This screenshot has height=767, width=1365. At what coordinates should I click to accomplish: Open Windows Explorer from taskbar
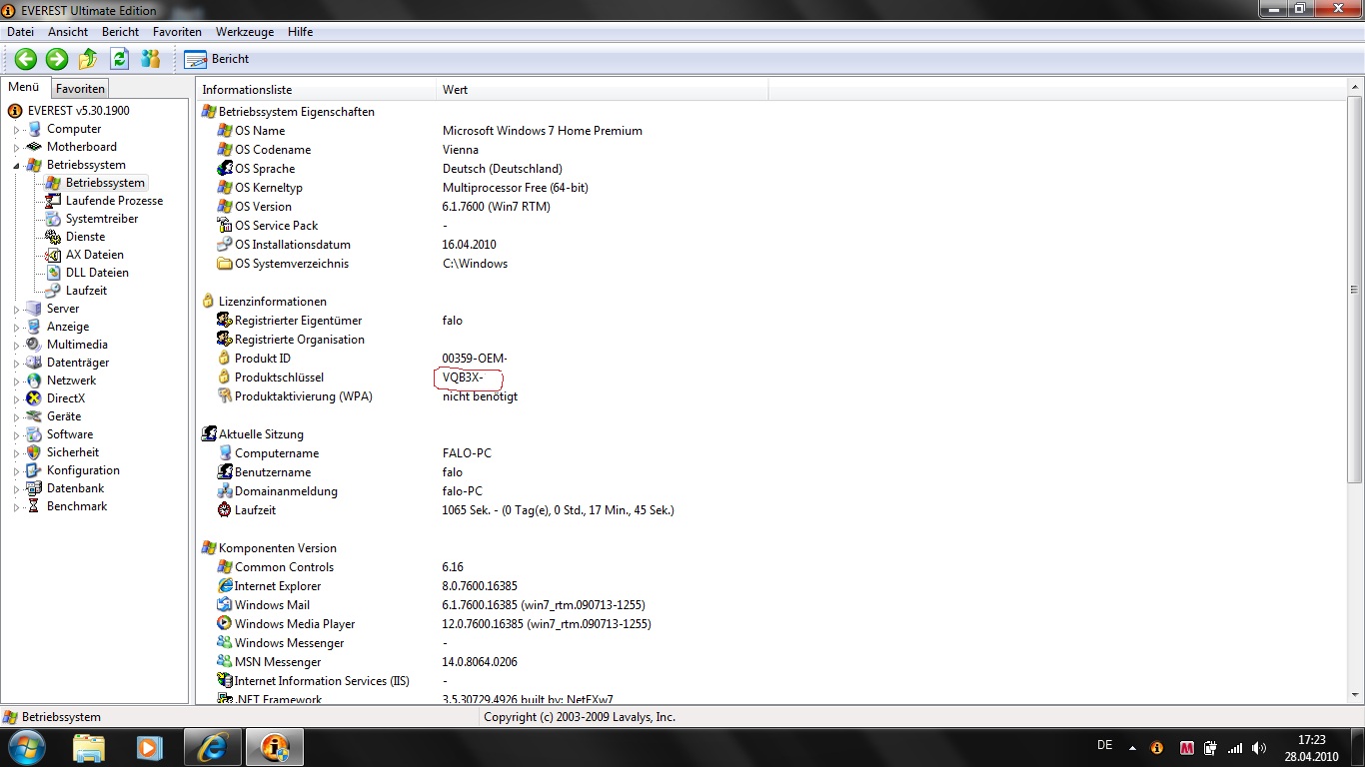[89, 747]
